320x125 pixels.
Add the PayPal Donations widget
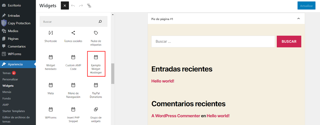pyautogui.click(x=96, y=90)
